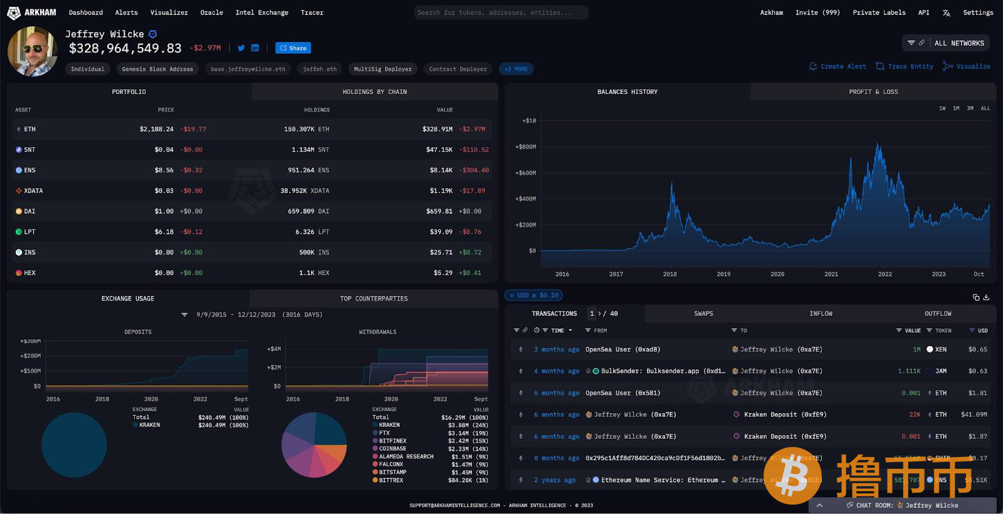Viewport: 1003px width, 514px height.
Task: Click the XDATA asset icon in portfolio
Action: pyautogui.click(x=19, y=191)
